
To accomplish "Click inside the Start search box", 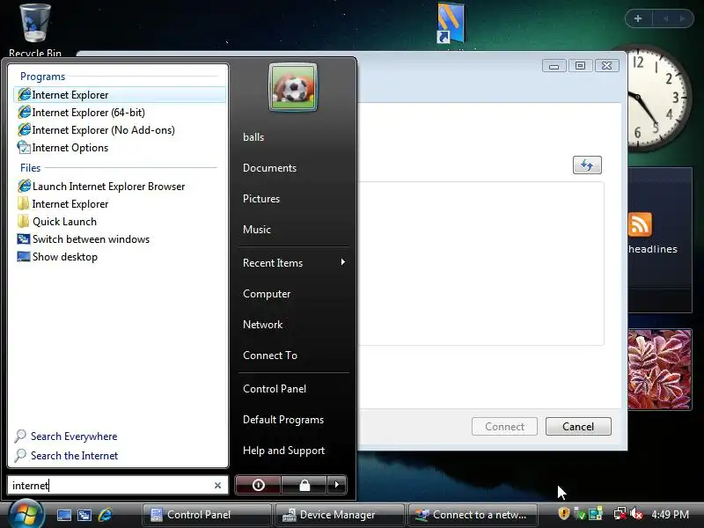I will click(110, 486).
